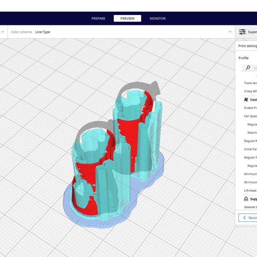Click the magnifier search icon in settings
Screen dimensions: 257x257
[248, 68]
